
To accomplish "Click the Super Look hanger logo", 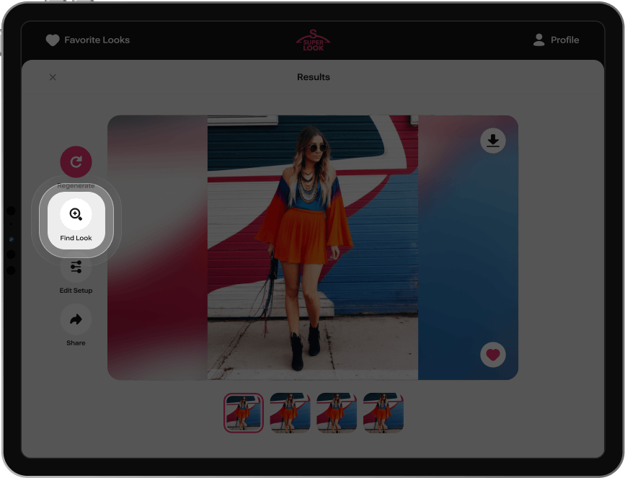I will [x=313, y=40].
